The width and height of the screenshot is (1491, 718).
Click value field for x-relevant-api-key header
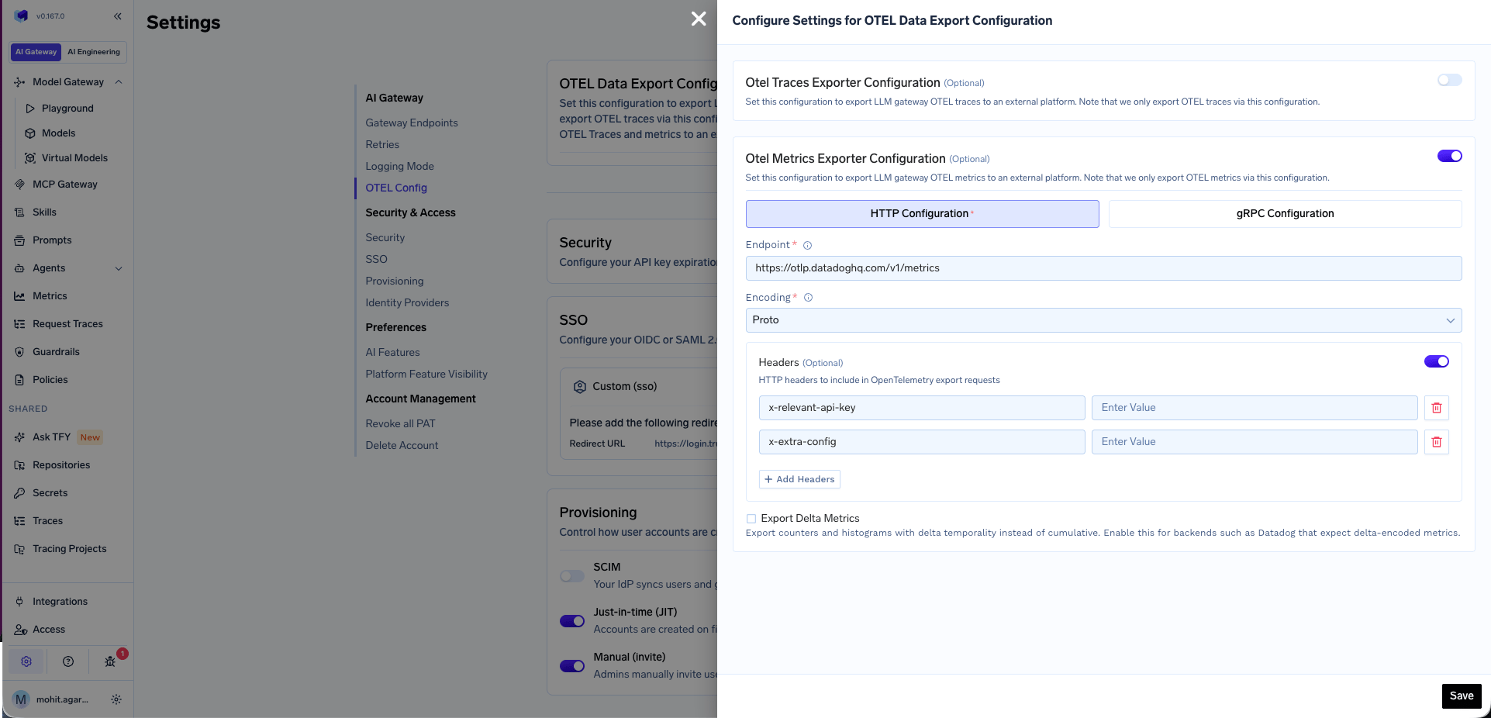1255,408
